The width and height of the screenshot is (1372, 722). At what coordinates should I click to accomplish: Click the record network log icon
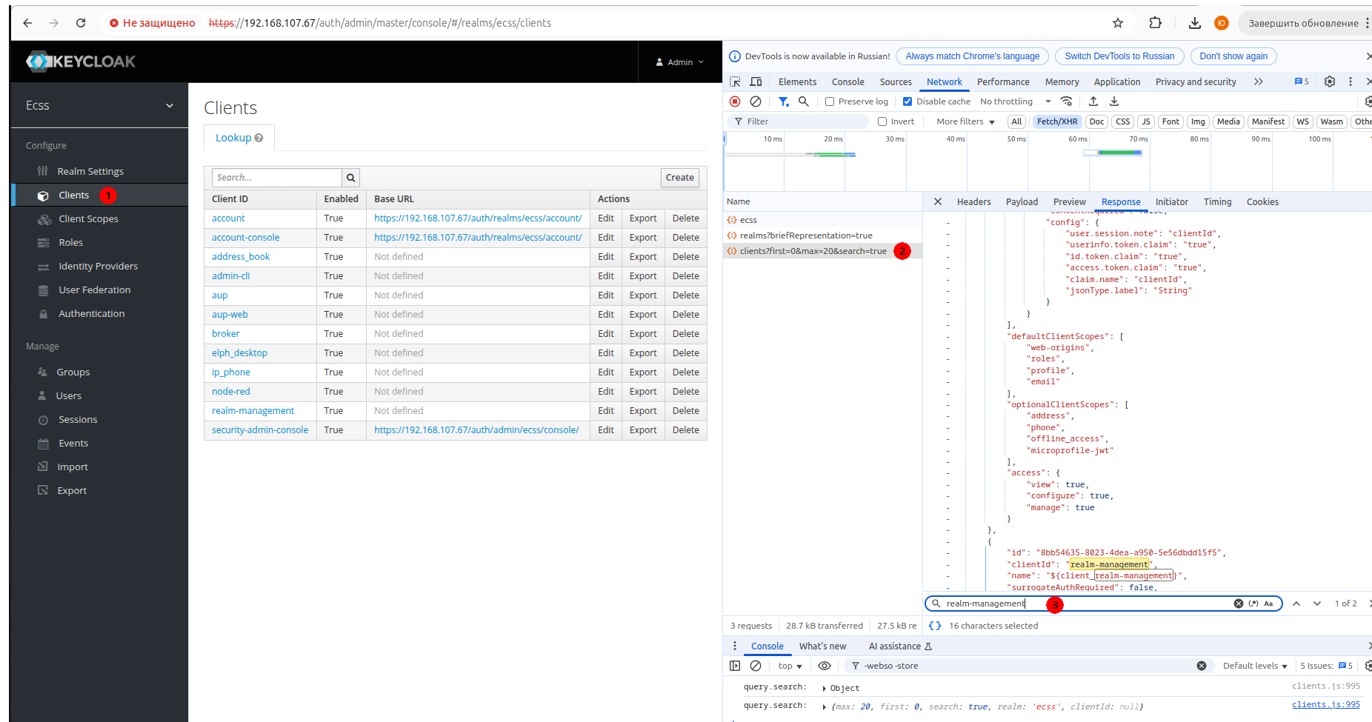[x=735, y=101]
